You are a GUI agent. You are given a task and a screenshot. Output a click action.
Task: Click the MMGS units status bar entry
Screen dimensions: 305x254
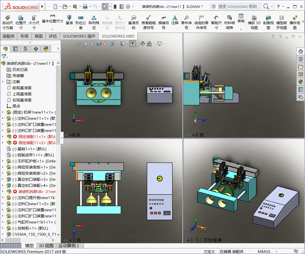tap(264, 251)
